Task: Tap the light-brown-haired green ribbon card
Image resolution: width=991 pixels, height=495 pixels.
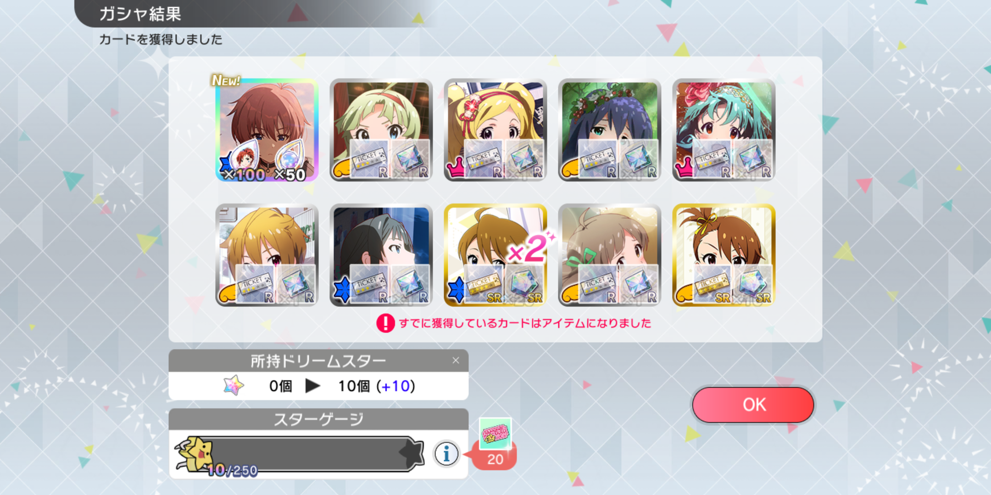Action: pyautogui.click(x=610, y=255)
